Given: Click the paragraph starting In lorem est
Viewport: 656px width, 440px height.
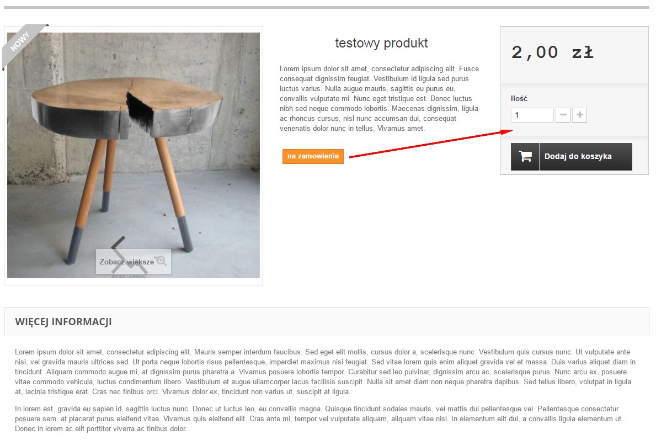Looking at the screenshot, I should pos(319,418).
